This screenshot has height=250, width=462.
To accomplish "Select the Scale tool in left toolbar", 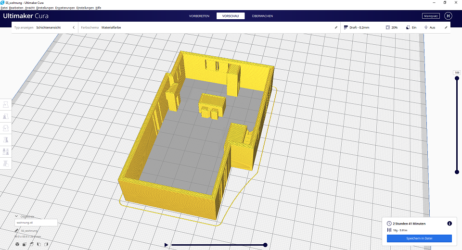I will 6,116.
